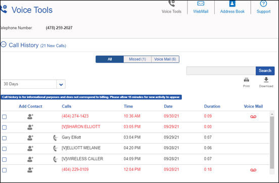Image resolution: width=279 pixels, height=183 pixels.
Task: Check the box for [V]SHARON ELLIOTT row
Action: click(4, 128)
